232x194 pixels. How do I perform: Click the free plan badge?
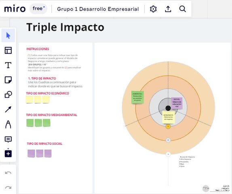(38, 8)
